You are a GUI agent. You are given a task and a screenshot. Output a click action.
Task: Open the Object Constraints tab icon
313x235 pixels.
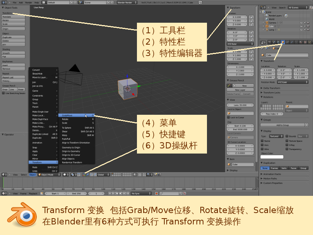[x=288, y=42]
